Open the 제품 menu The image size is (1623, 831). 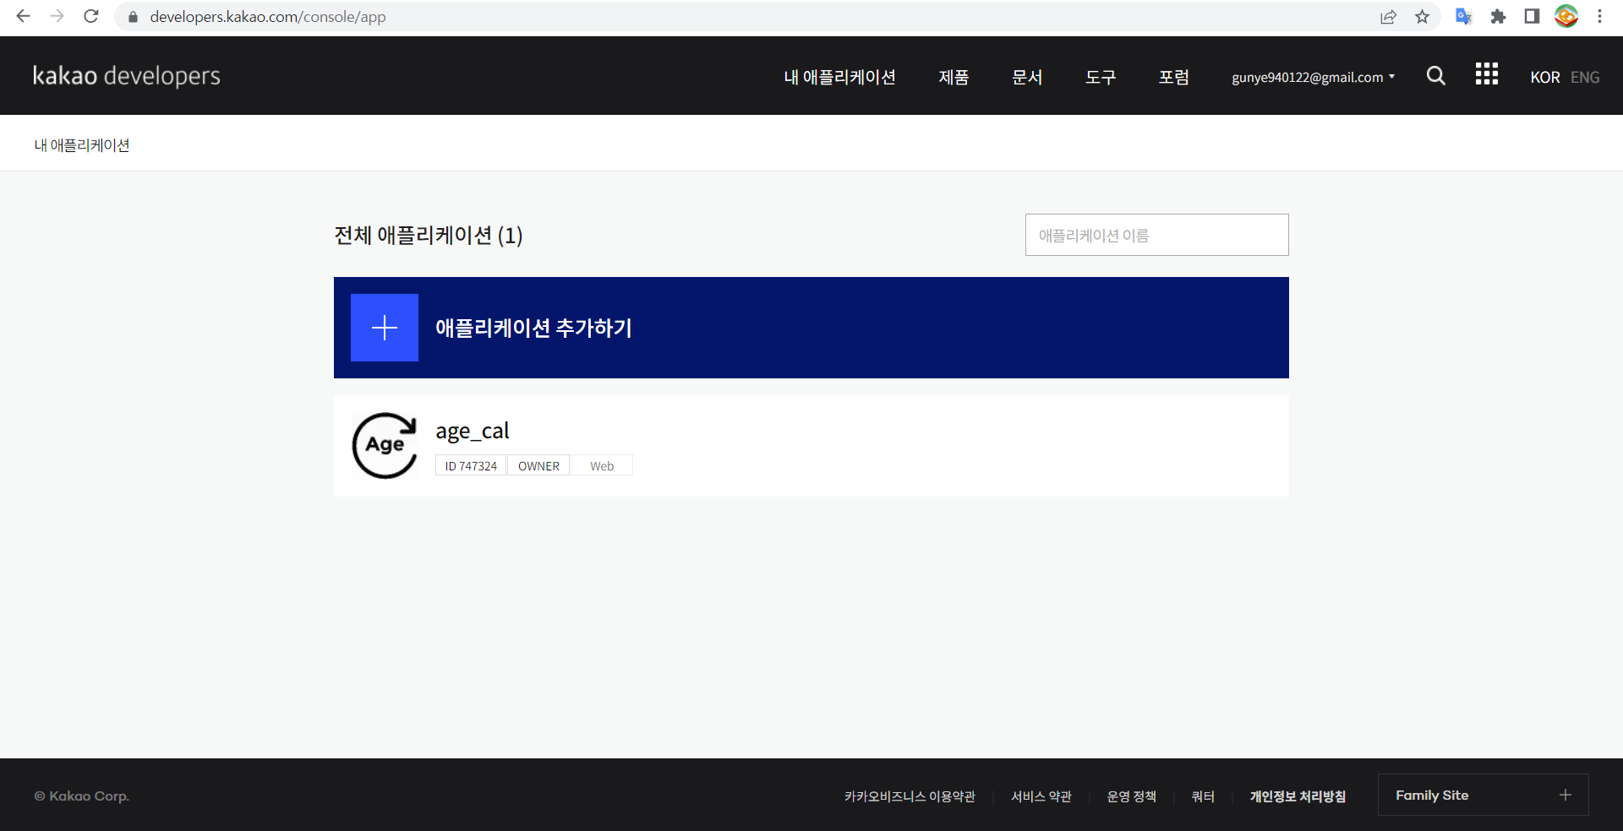tap(954, 77)
